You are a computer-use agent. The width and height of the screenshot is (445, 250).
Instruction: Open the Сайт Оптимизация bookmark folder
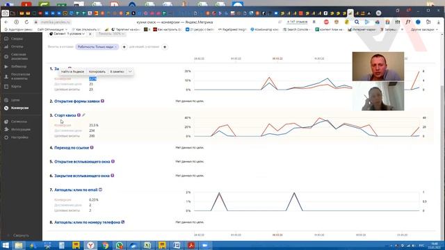click(52, 29)
